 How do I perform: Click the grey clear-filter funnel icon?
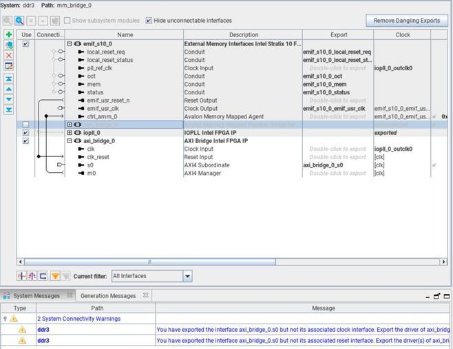pos(66,276)
